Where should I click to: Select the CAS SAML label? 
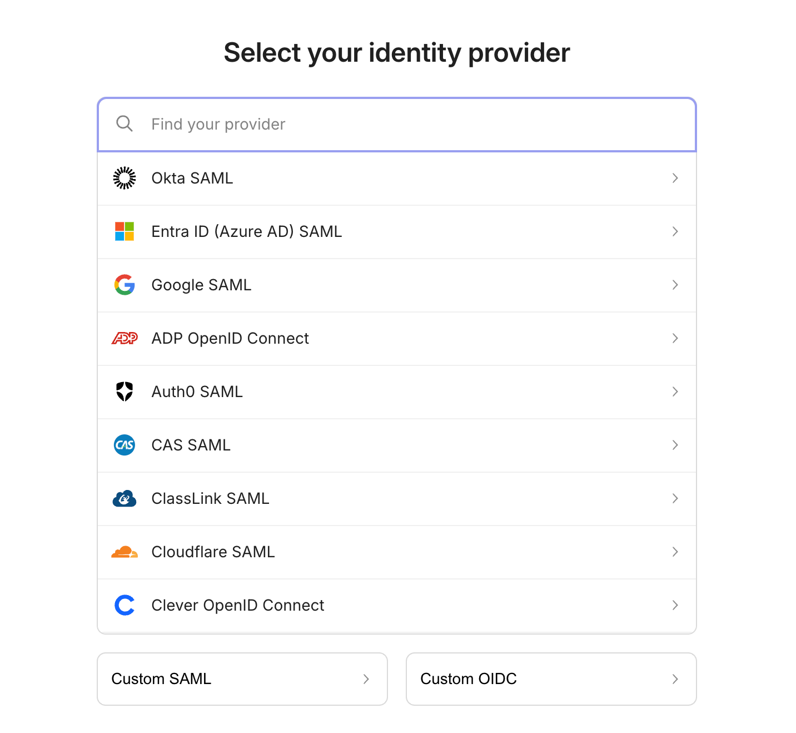point(191,445)
